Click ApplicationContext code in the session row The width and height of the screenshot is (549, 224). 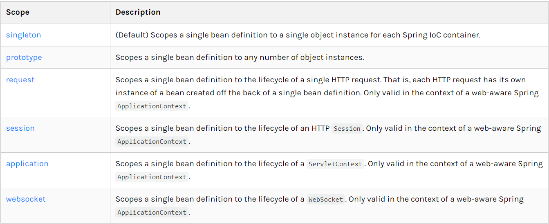tap(152, 142)
